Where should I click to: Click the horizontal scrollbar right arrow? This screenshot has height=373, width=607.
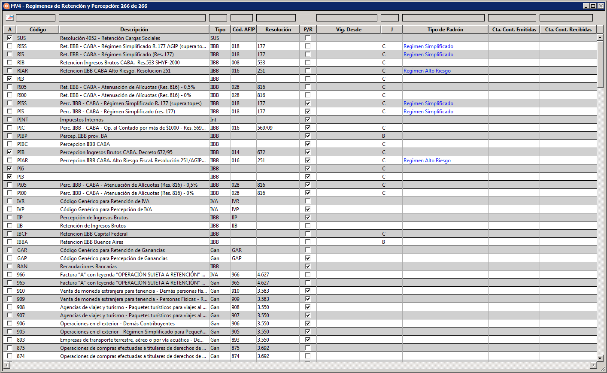tap(593, 365)
